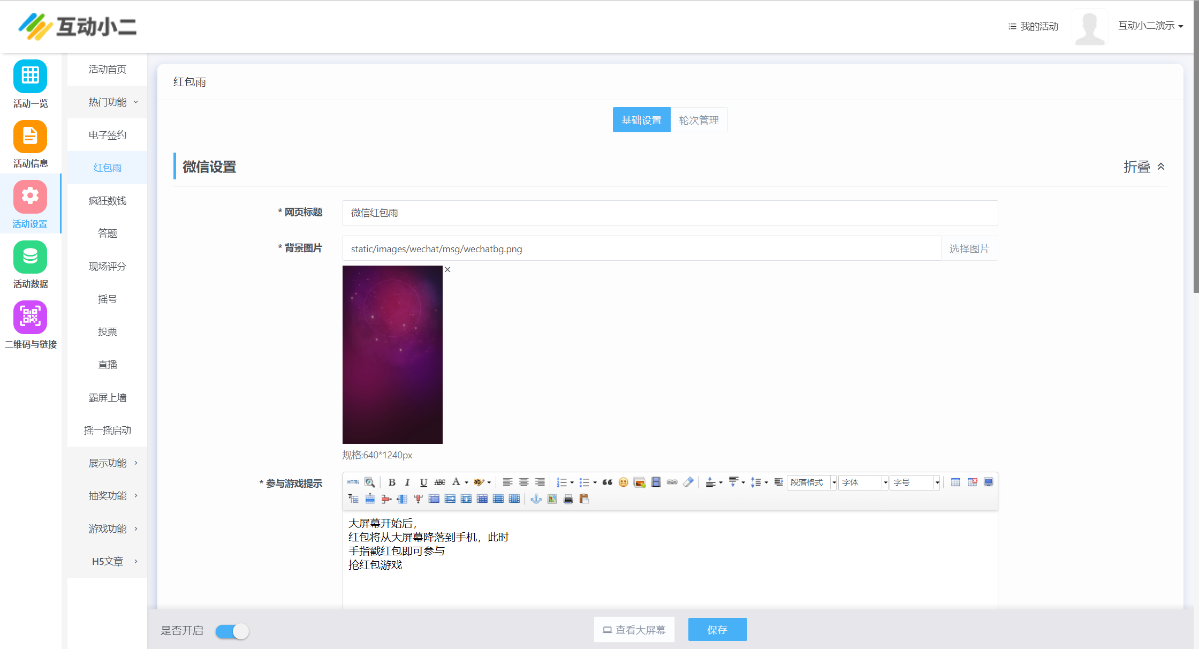Switch to the 基础设置 tab
The height and width of the screenshot is (649, 1199).
[641, 120]
